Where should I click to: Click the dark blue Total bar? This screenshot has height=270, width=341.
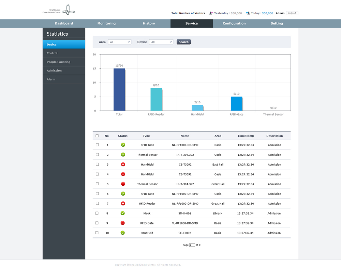click(x=119, y=89)
